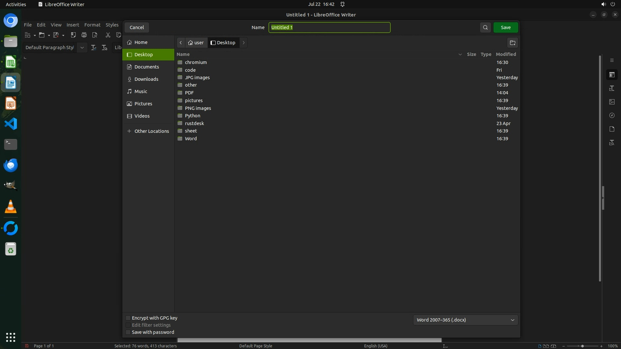The height and width of the screenshot is (349, 621).
Task: Open the file type dropdown showing Word 2007–365
Action: coord(465,320)
